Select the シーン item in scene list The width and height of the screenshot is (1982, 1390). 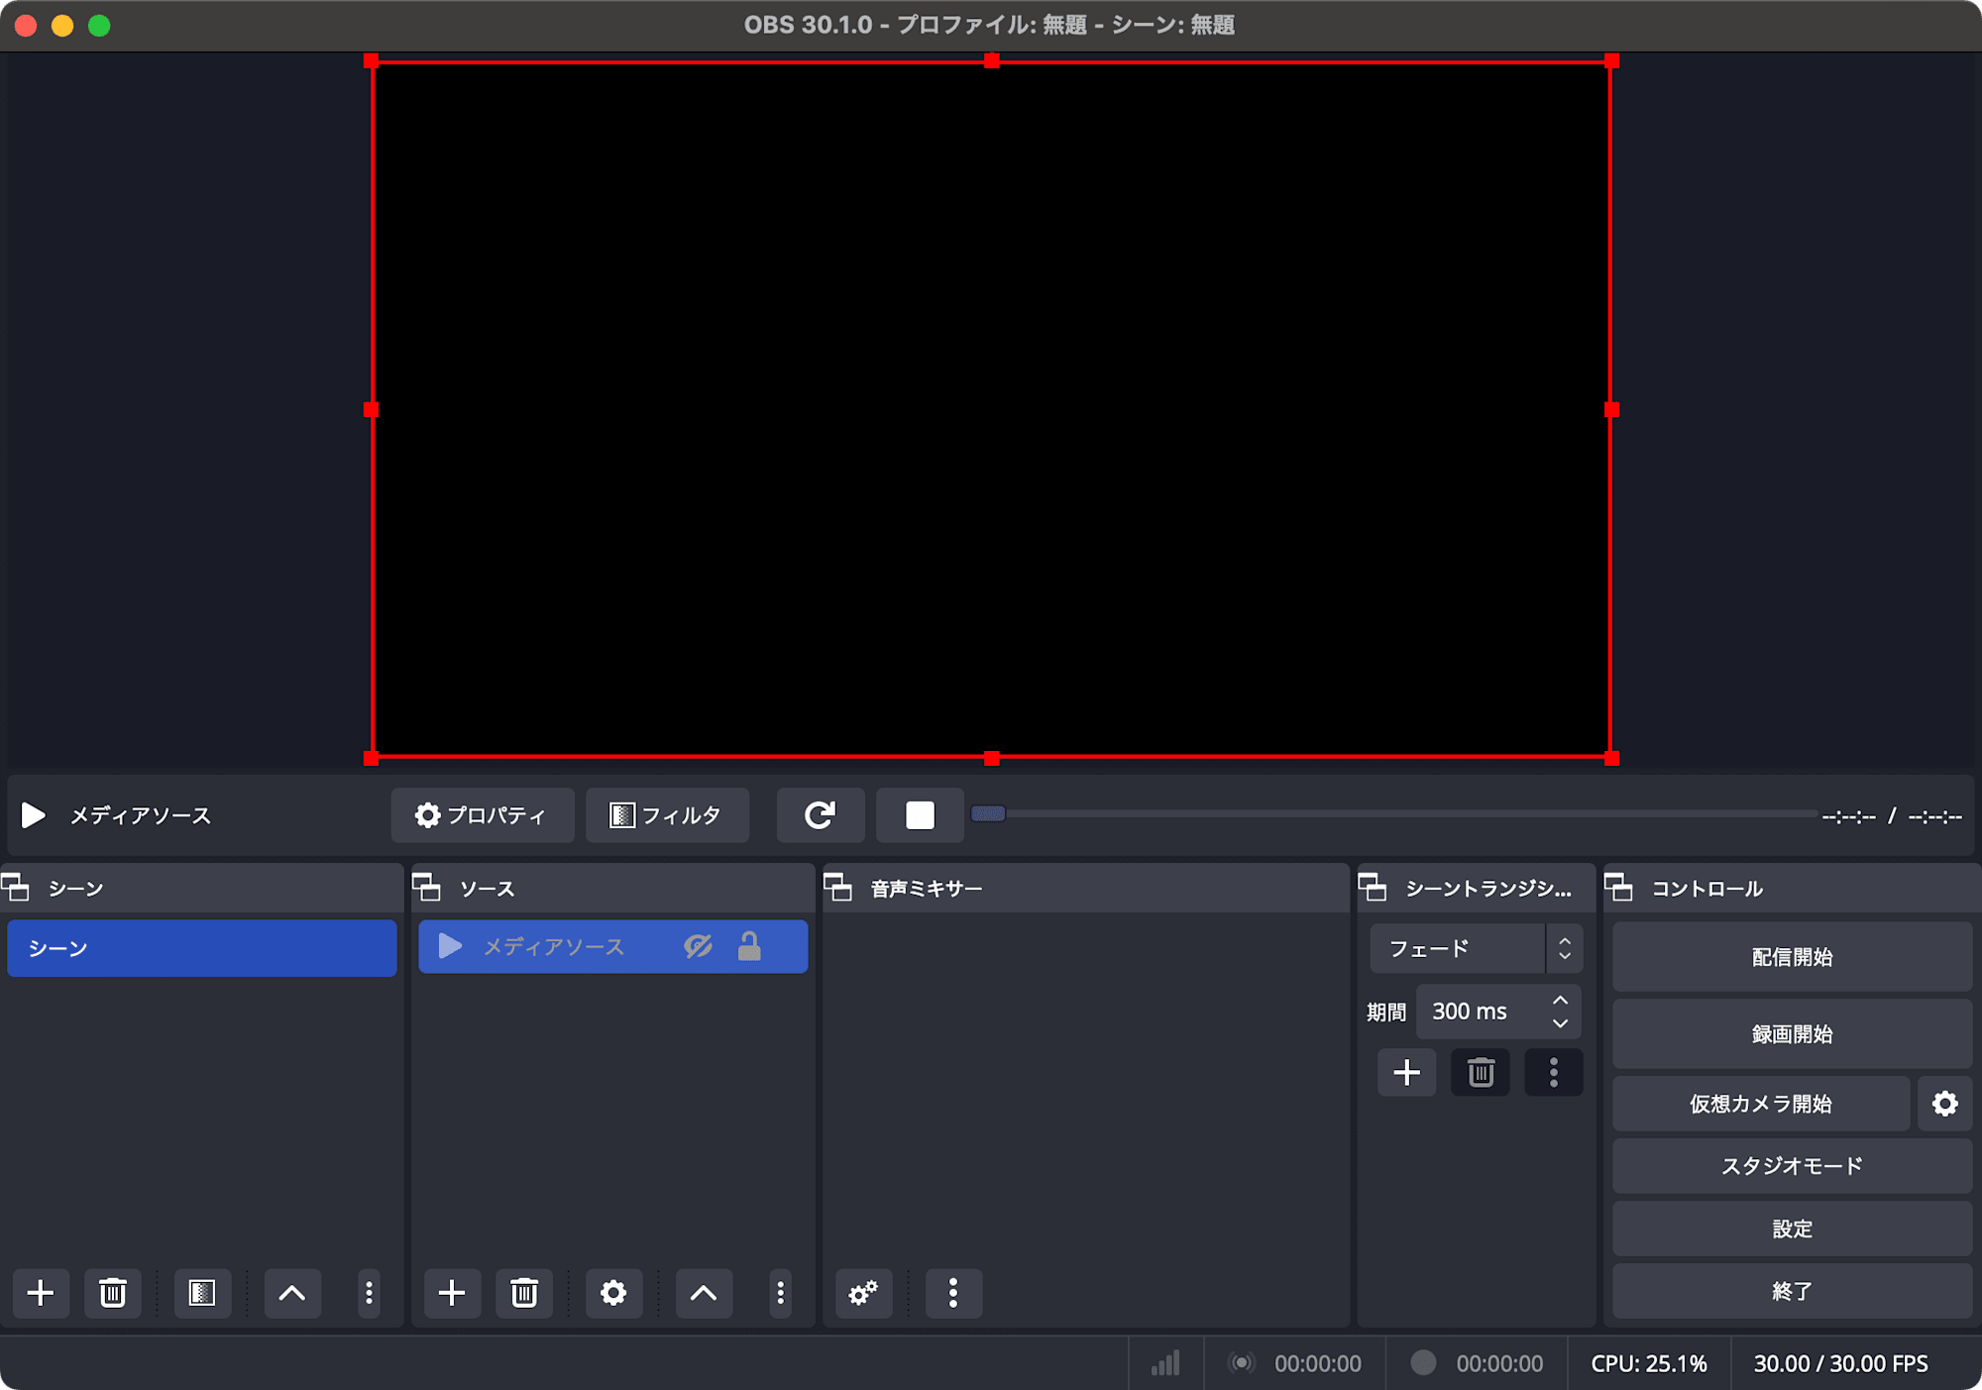pos(202,948)
